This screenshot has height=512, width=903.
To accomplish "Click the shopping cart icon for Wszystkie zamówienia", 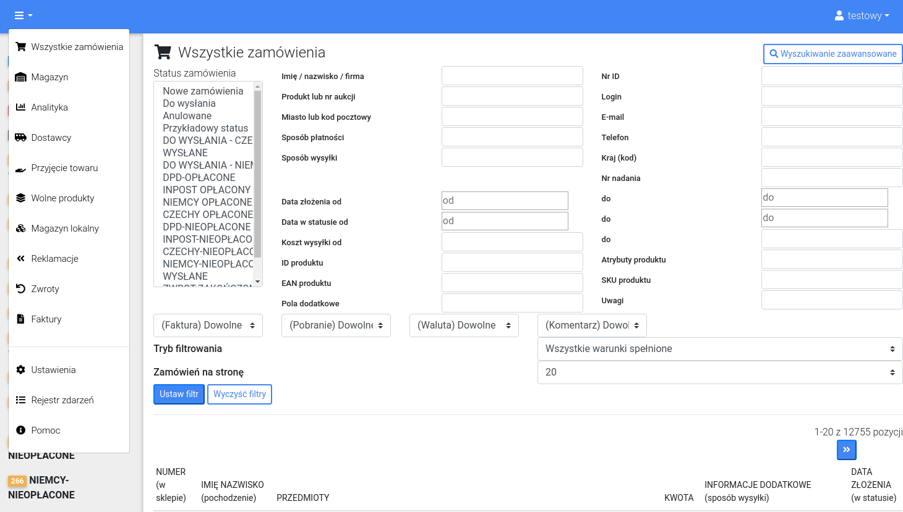I will click(20, 47).
